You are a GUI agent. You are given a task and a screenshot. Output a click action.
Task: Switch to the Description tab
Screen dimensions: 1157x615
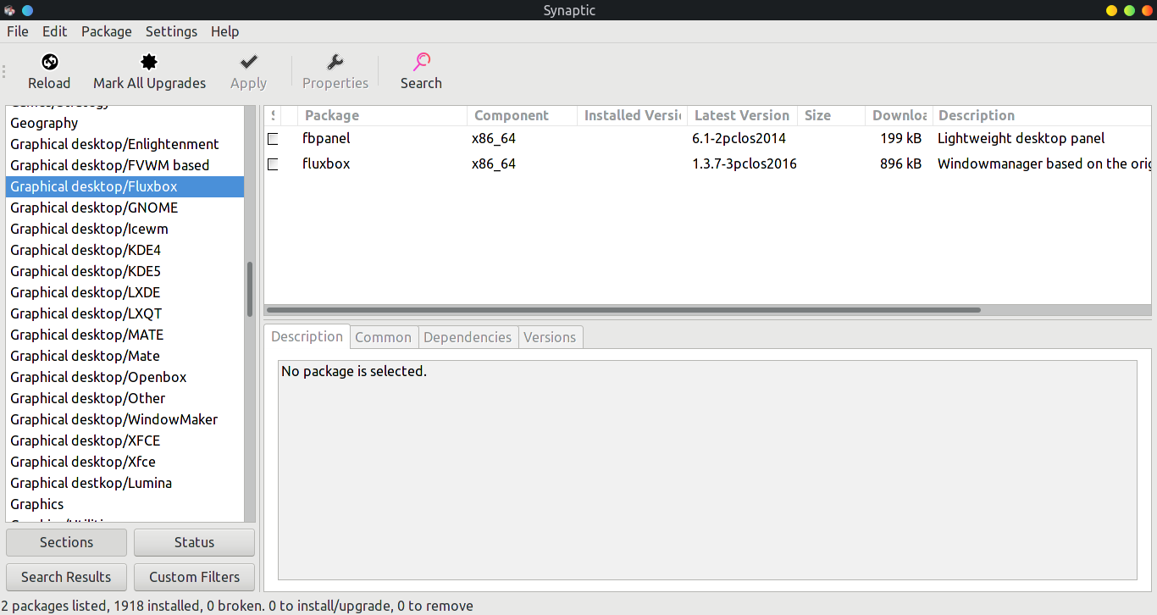point(307,336)
